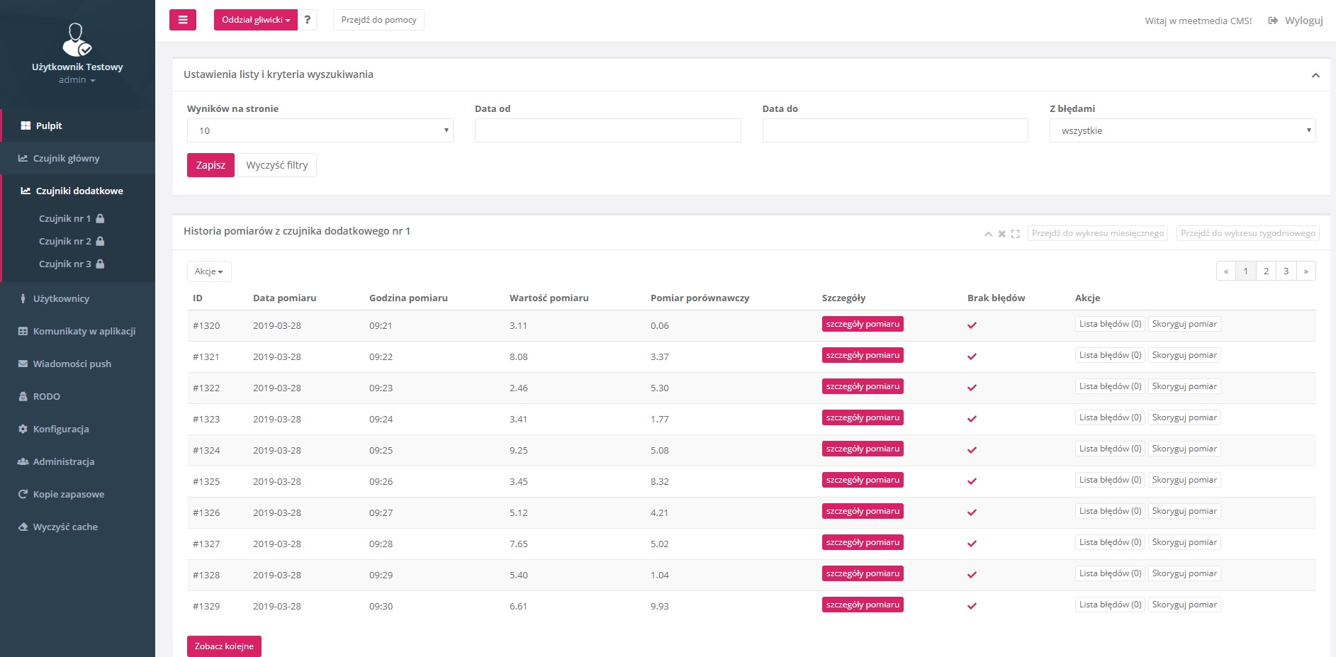
Task: Click the user avatar icon in sidebar
Action: coord(77,40)
